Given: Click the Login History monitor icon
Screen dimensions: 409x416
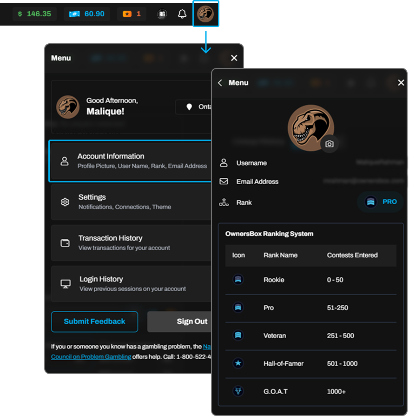Looking at the screenshot, I should (x=66, y=284).
